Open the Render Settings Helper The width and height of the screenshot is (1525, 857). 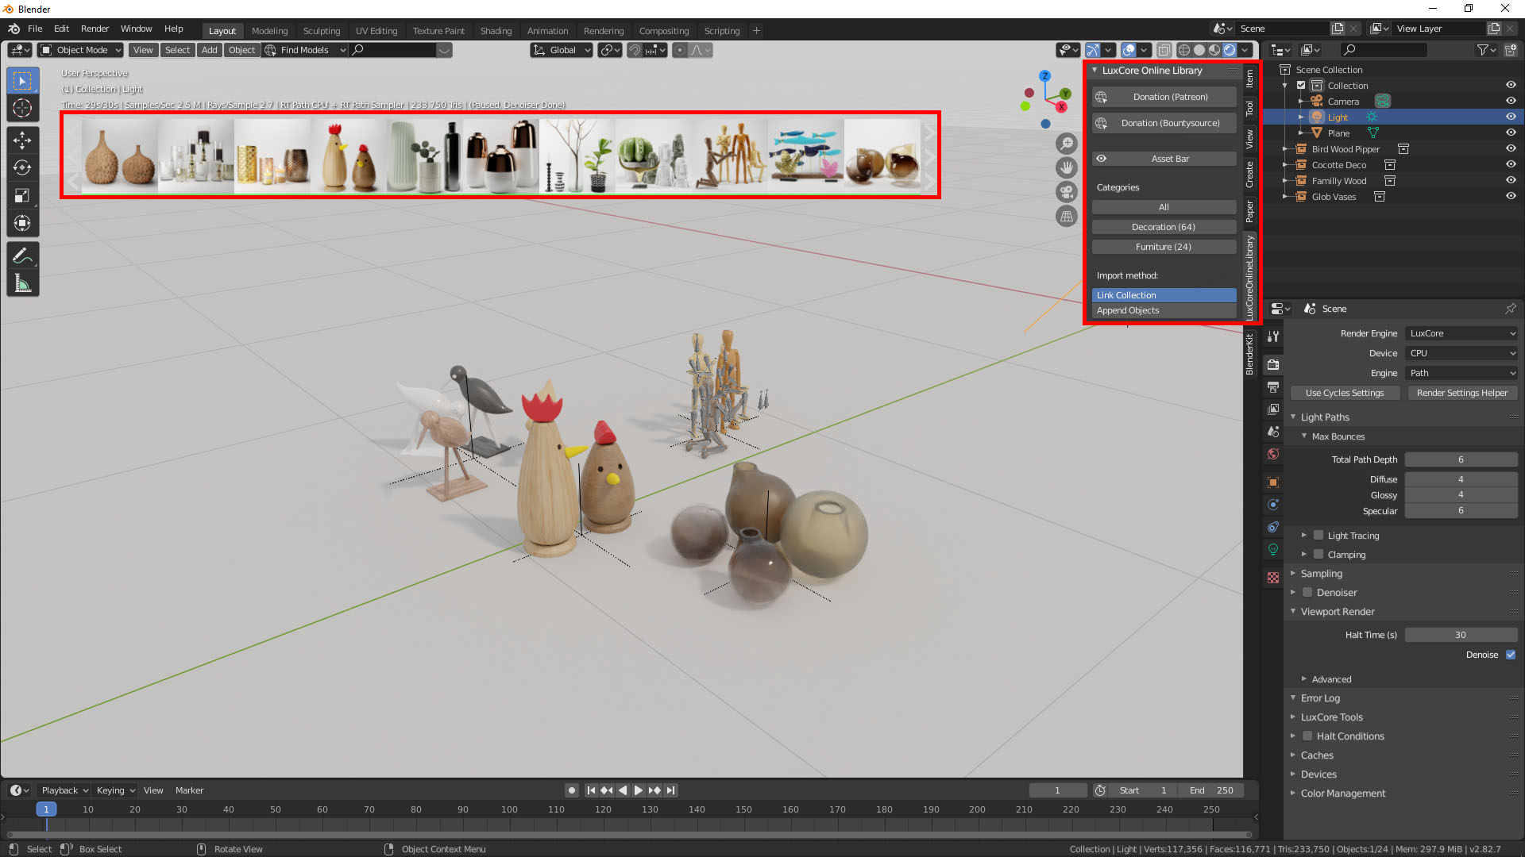(x=1462, y=393)
